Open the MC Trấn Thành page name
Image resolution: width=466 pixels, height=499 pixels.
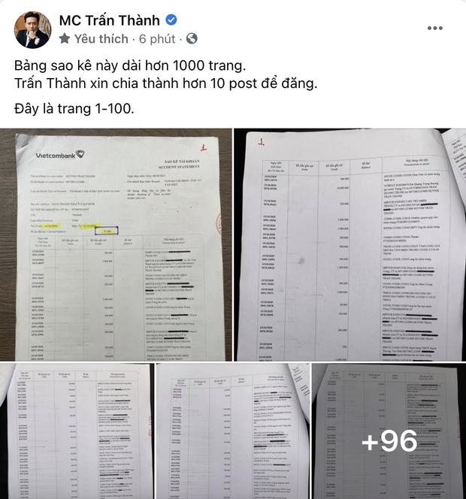click(x=110, y=20)
